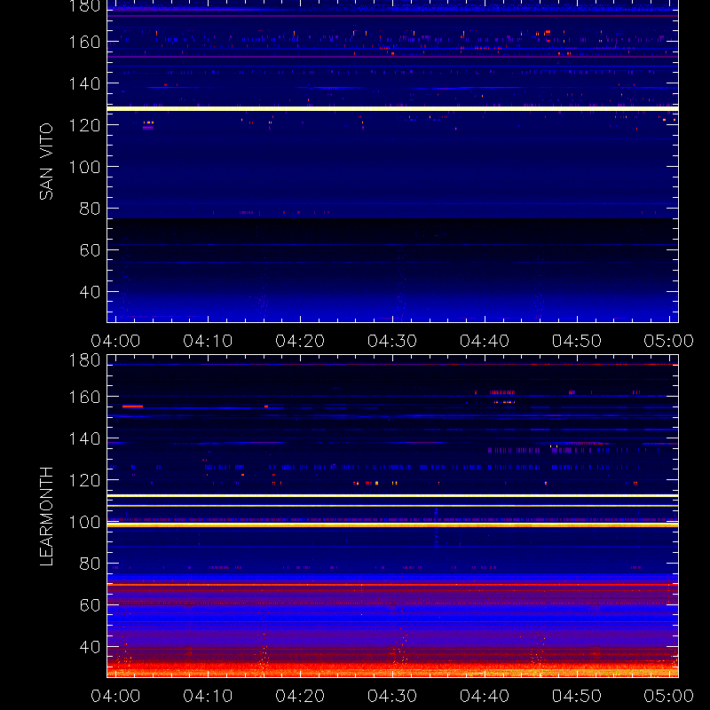Image resolution: width=710 pixels, height=710 pixels.
Task: Click the 04:10 time label under the Learmonth plot
Action: point(208,696)
